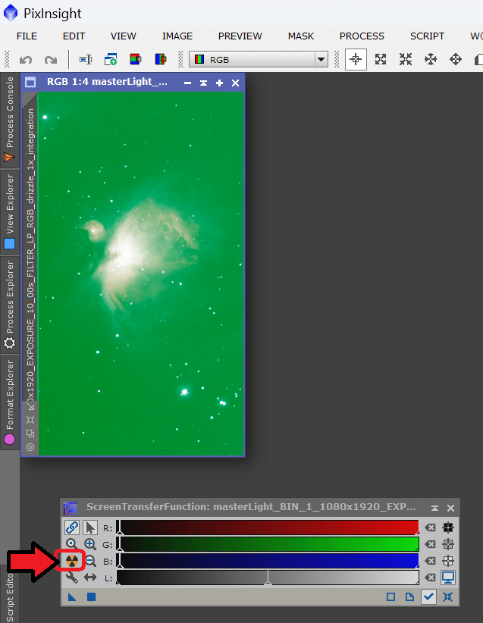483x623 pixels.
Task: Click the hollow square icon in STF bottom bar
Action: coord(390,596)
